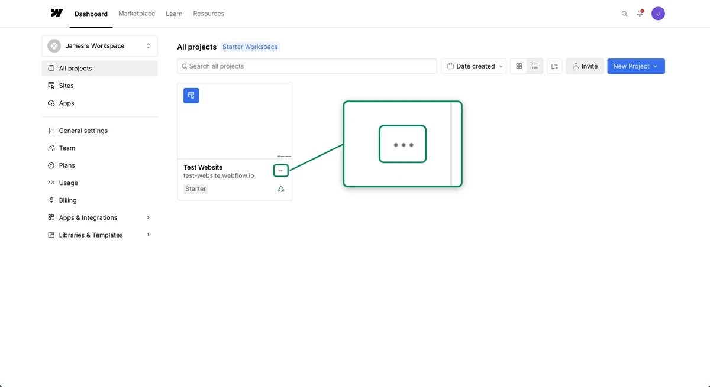
Task: Open the Test Website thumbnail preview
Action: (235, 121)
